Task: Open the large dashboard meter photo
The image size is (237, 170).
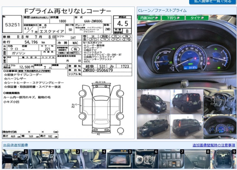Action: click(187, 52)
